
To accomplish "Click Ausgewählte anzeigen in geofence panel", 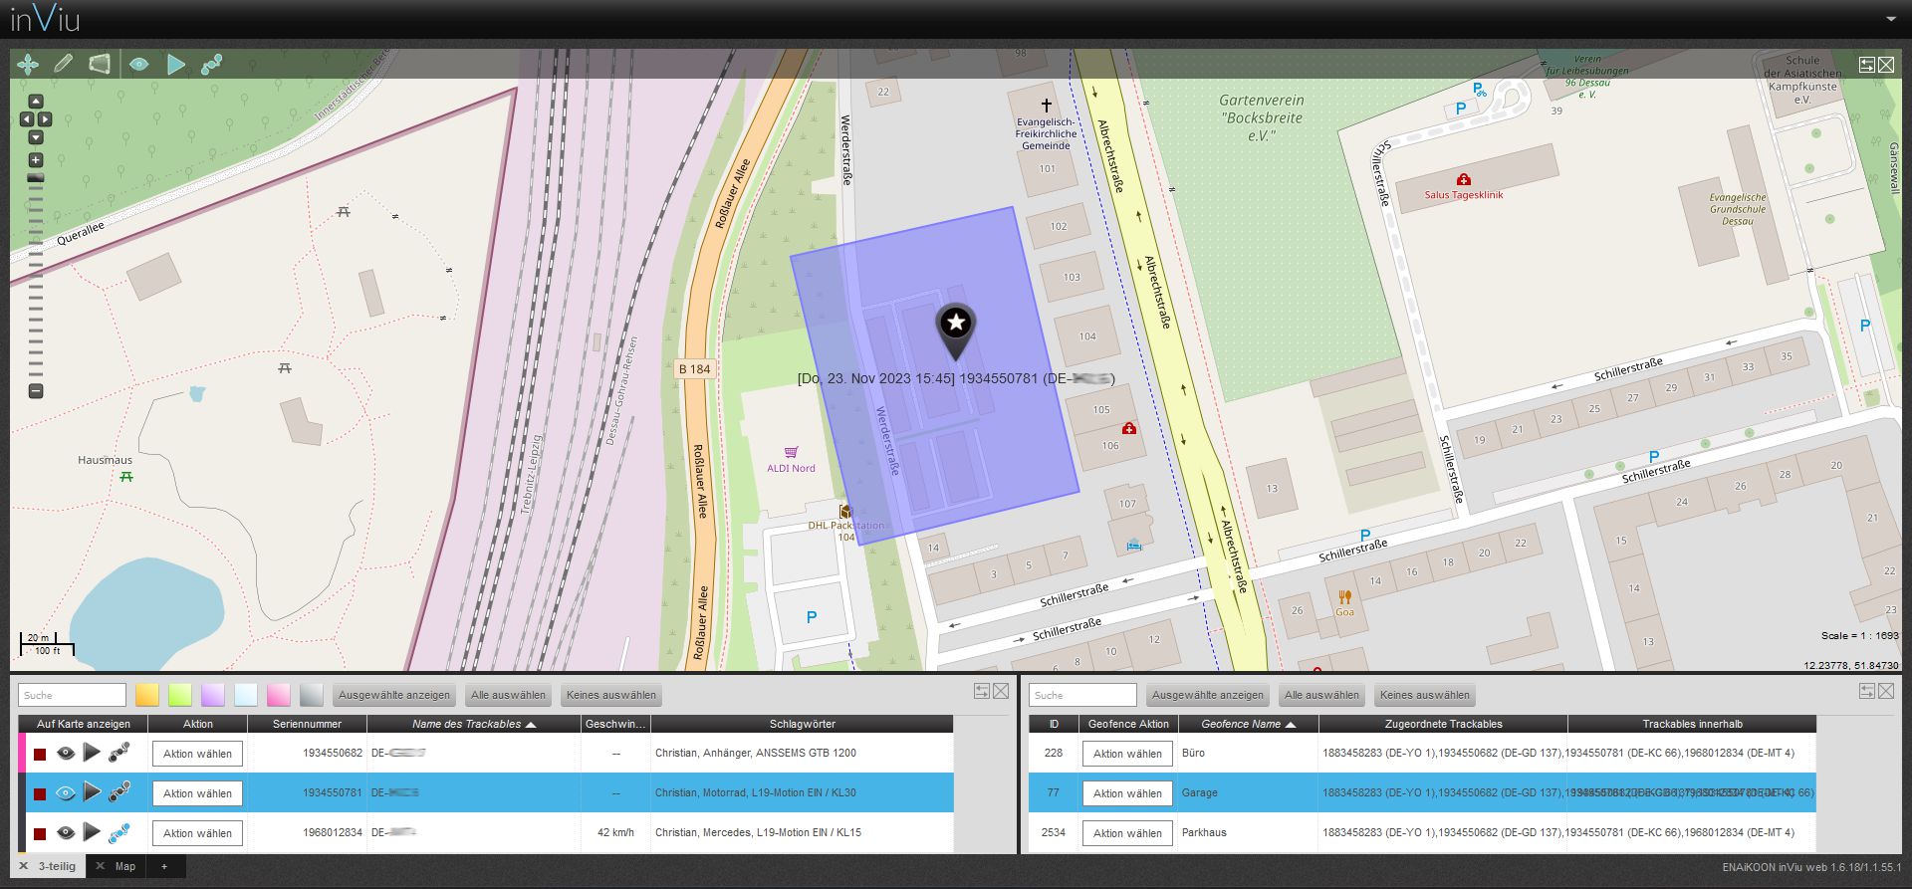I will pyautogui.click(x=1207, y=695).
